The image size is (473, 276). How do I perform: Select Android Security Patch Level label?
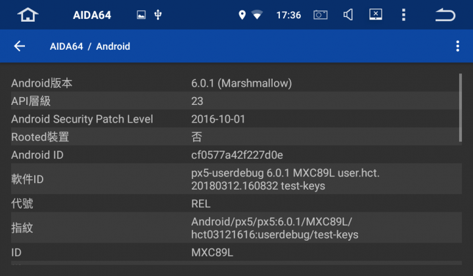82,119
